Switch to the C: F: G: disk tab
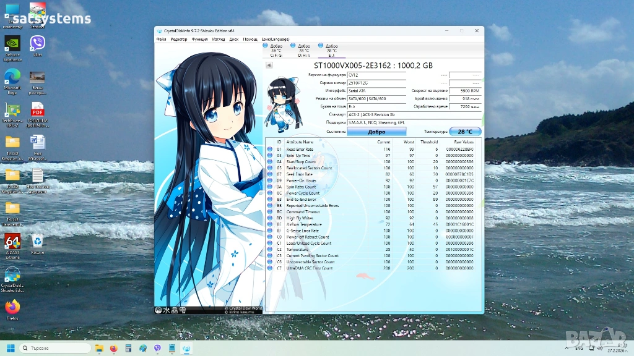Viewport: 634px width, 356px height. click(276, 50)
